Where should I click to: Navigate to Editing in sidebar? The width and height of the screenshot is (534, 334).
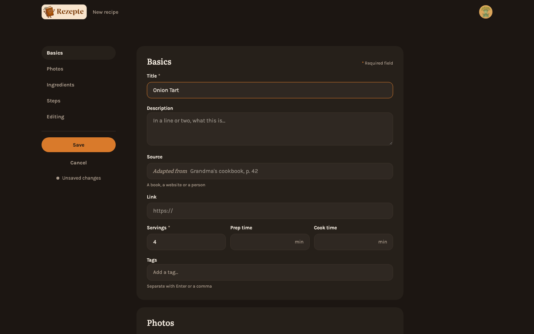tap(79, 117)
